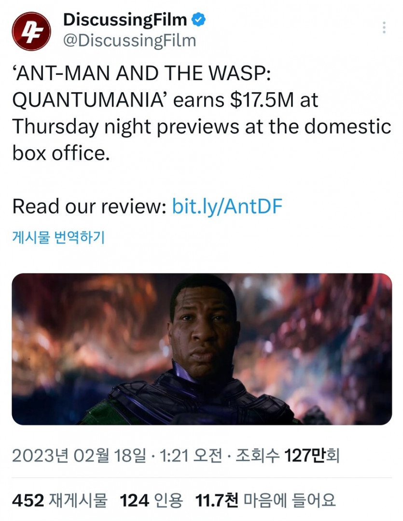Show the 11.7천 마음에 들어요 likes list
403x521 pixels.
pyautogui.click(x=265, y=500)
